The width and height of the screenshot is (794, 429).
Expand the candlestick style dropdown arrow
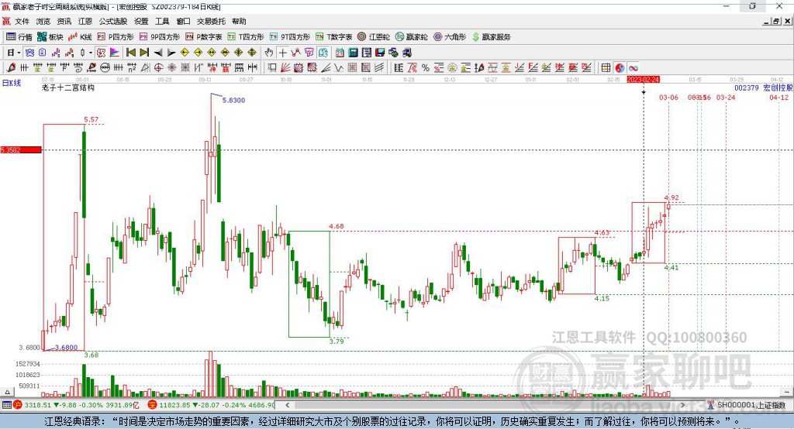click(91, 53)
